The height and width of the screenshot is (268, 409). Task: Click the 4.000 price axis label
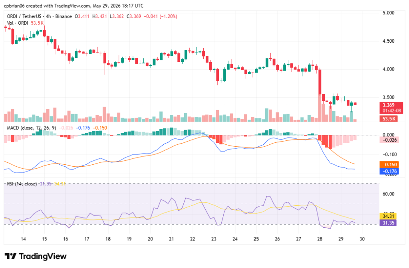pyautogui.click(x=388, y=69)
